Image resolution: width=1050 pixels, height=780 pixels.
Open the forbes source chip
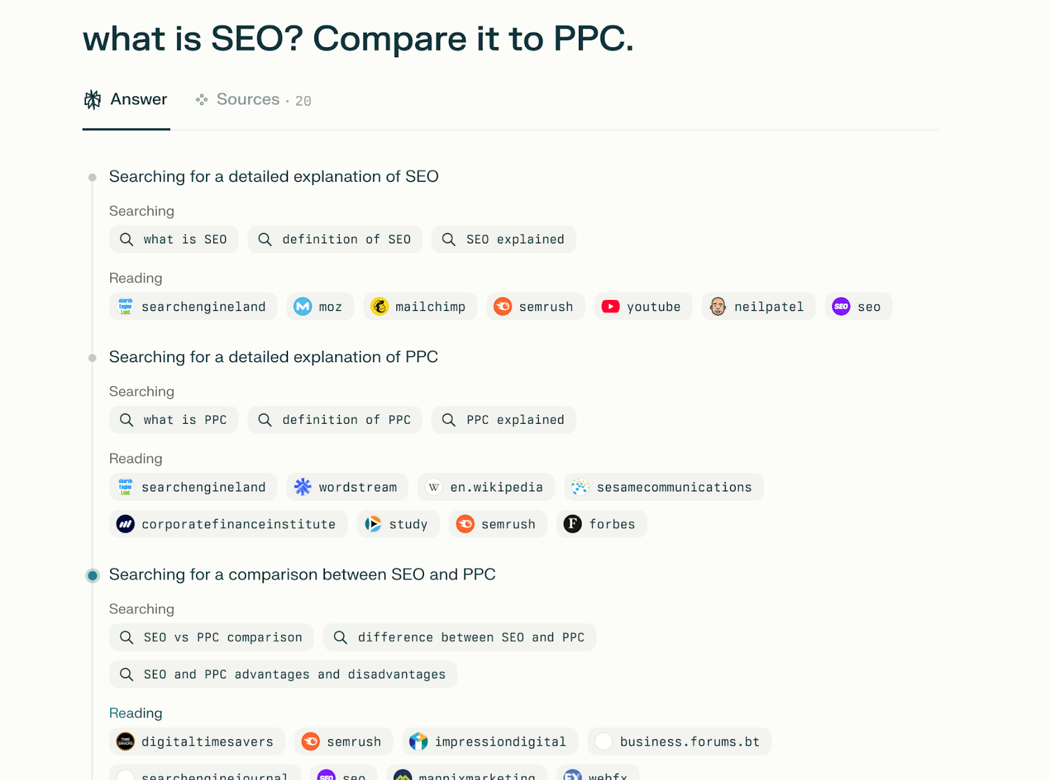click(x=601, y=523)
